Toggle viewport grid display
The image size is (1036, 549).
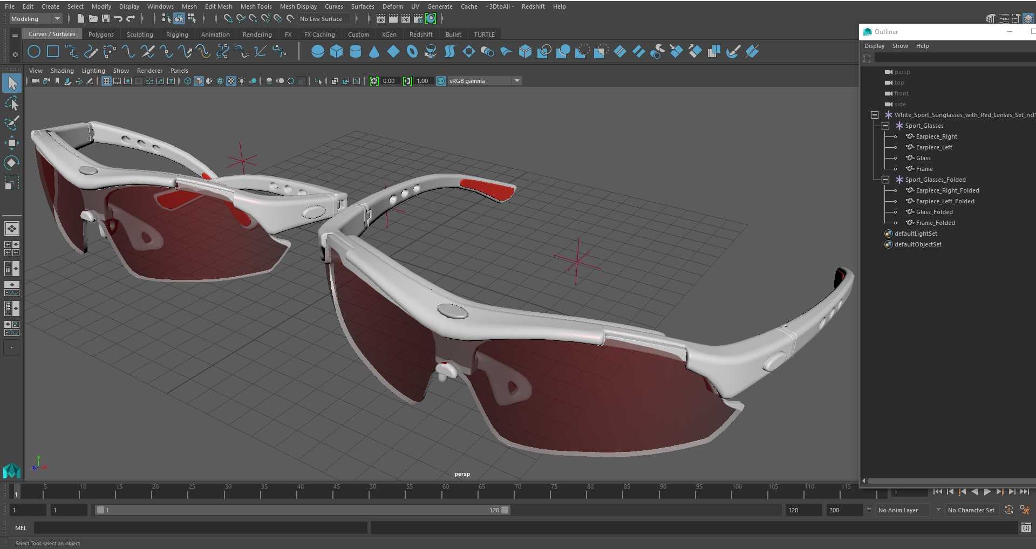coord(106,81)
